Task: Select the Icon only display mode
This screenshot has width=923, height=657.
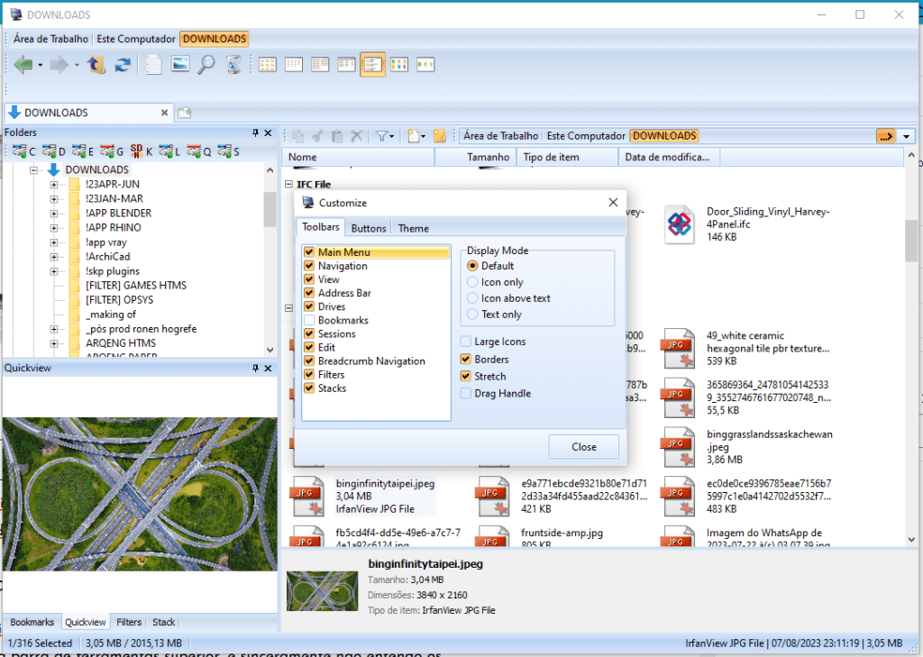Action: (473, 282)
